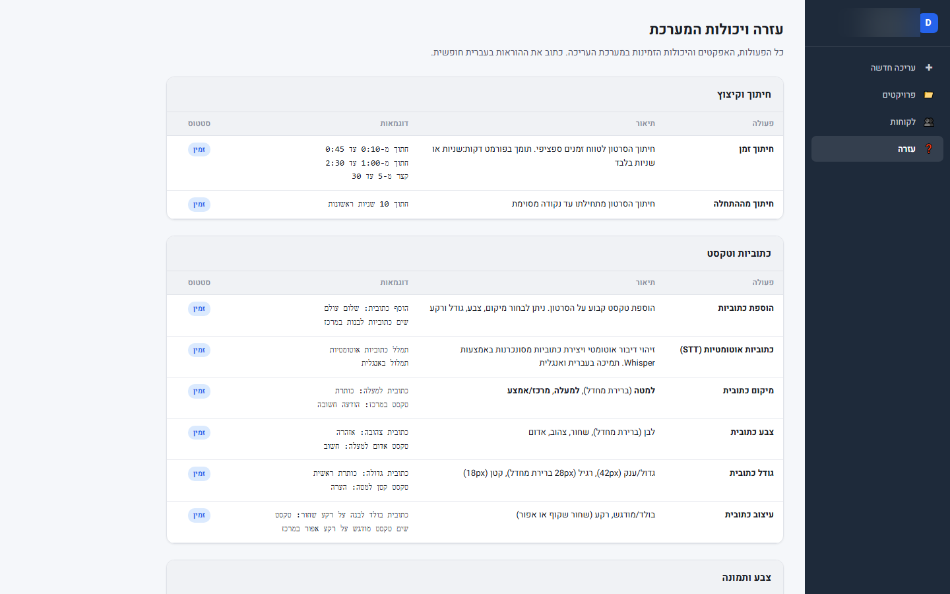Click the action name הוספת כתוביות
Screen dimensions: 950x594
click(x=745, y=308)
